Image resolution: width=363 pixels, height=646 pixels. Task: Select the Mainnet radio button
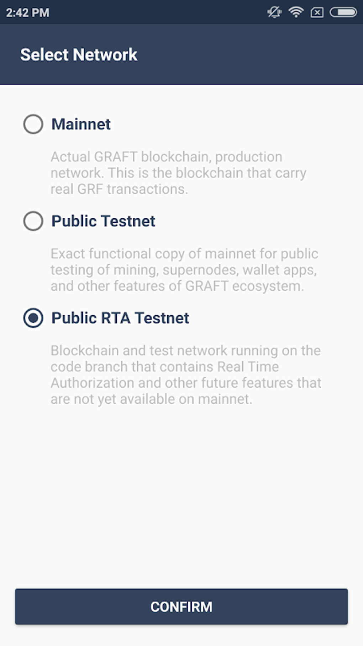33,124
